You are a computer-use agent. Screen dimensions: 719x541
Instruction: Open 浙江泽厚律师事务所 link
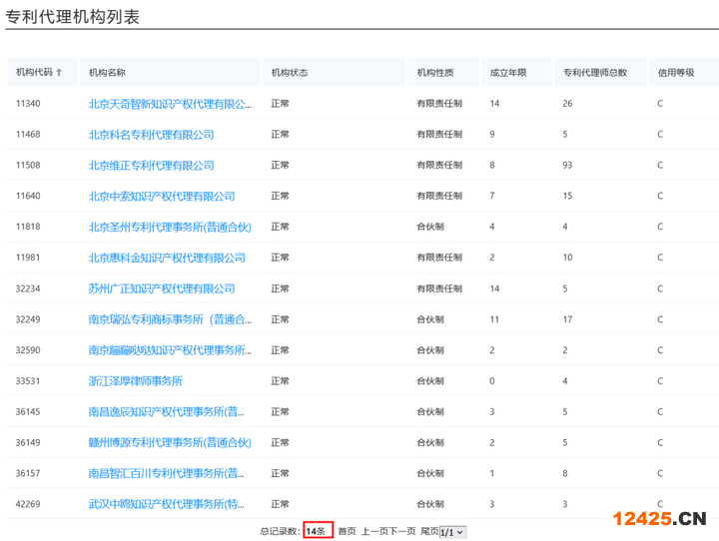(x=136, y=381)
